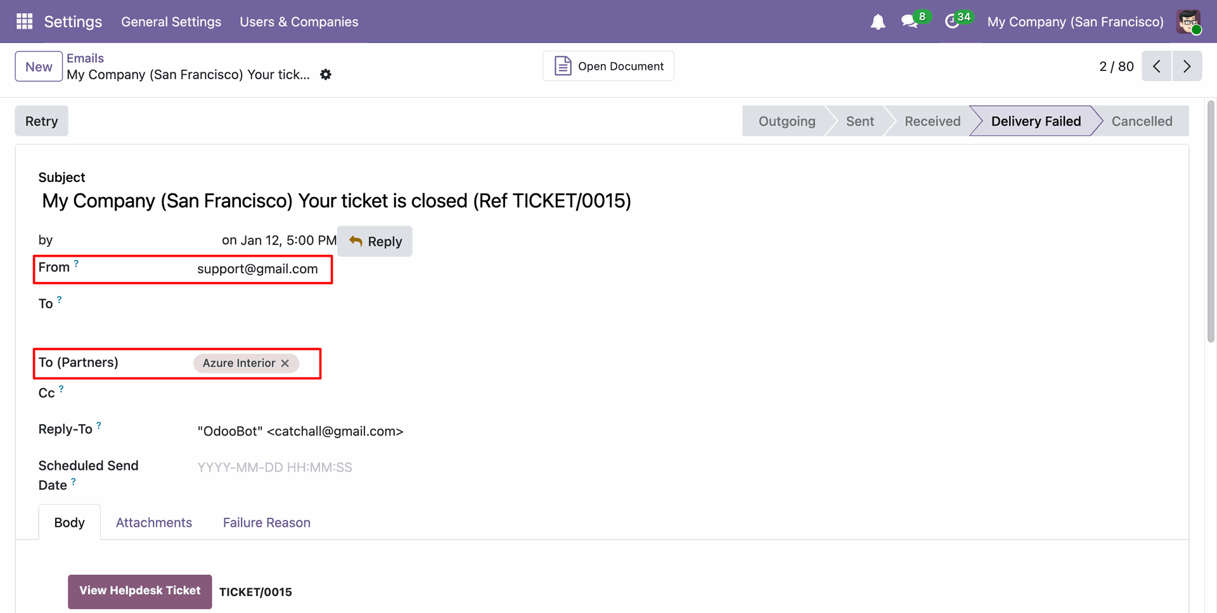Switch to the Attachments tab
The height and width of the screenshot is (613, 1217).
[x=153, y=523]
